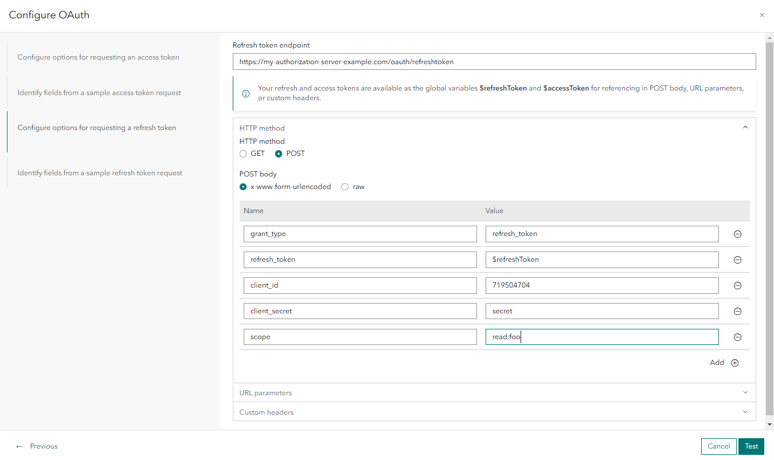Click the info icon in the token notice
Screen dimensions: 774x460
click(245, 93)
